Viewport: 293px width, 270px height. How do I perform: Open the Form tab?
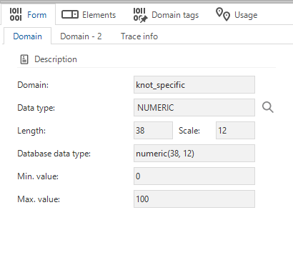point(28,14)
